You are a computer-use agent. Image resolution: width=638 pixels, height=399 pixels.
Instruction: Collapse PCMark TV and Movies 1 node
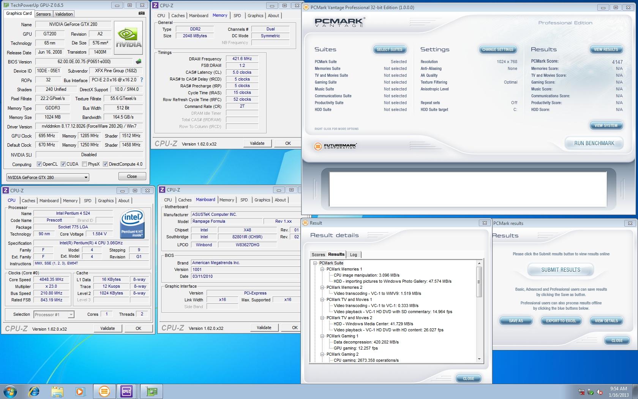[x=322, y=299]
